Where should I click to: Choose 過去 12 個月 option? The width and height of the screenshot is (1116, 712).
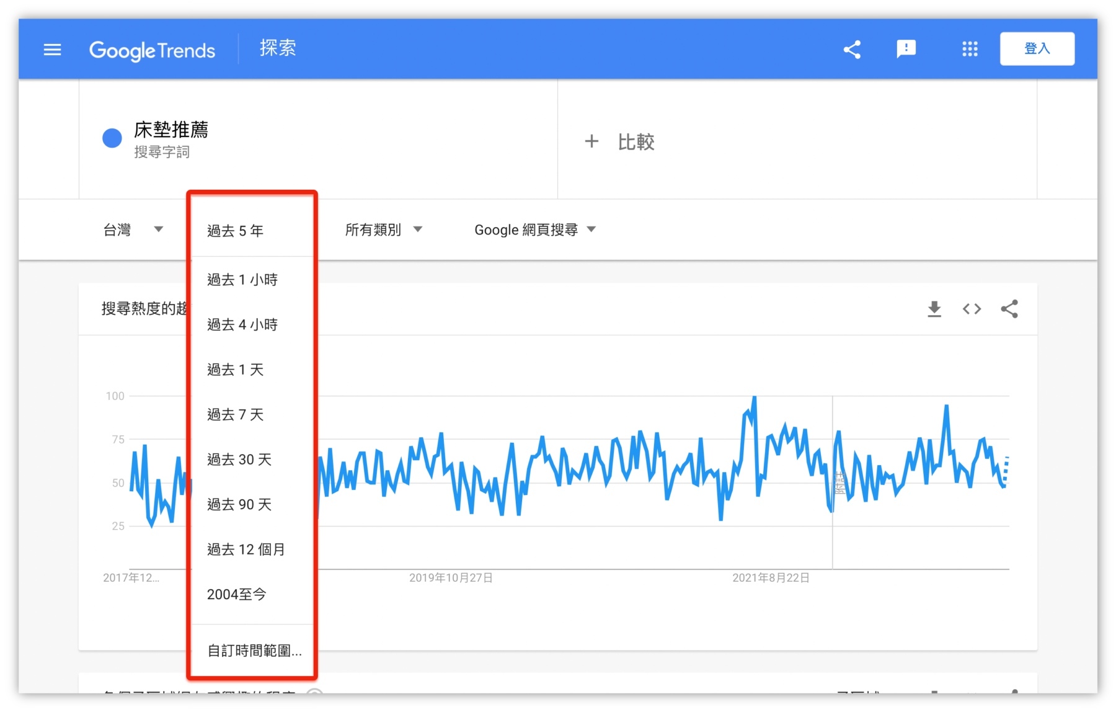point(246,550)
